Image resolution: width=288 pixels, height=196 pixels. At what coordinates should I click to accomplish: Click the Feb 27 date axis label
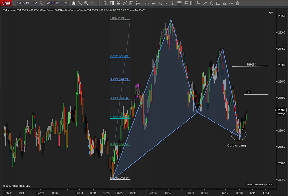(x=226, y=193)
